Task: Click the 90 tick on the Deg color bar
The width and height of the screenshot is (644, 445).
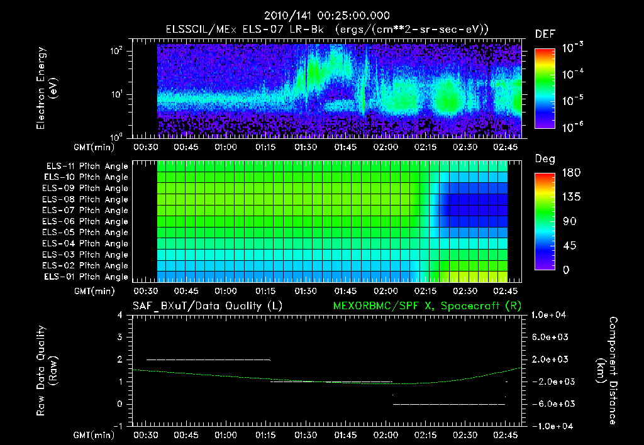Action: tap(570, 222)
